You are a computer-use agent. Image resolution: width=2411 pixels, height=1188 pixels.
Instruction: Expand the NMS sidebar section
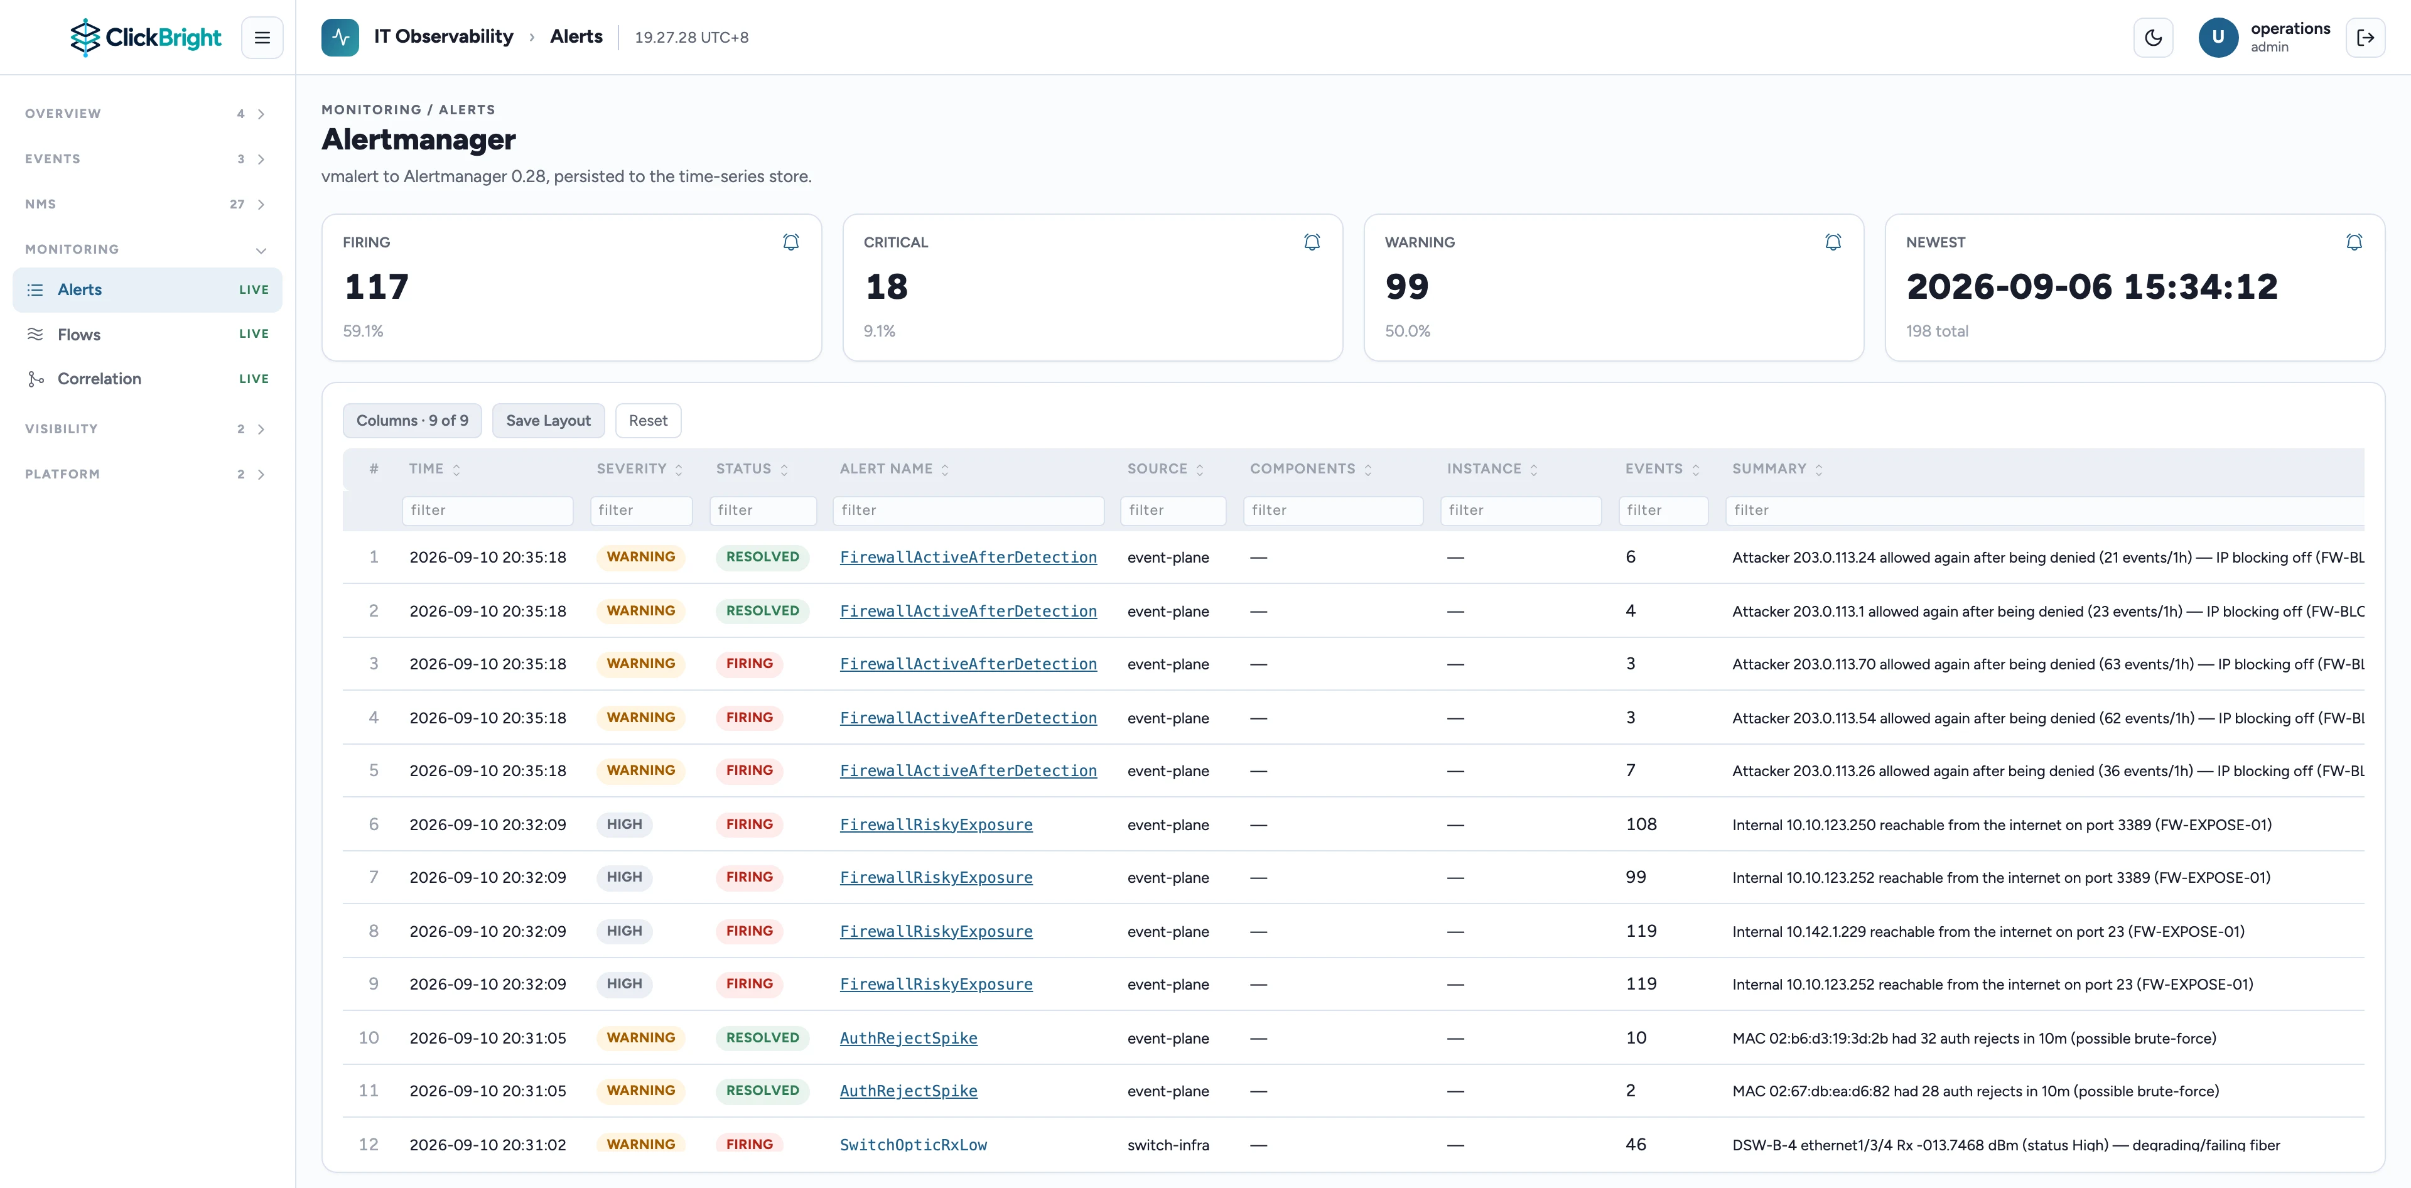tap(147, 204)
